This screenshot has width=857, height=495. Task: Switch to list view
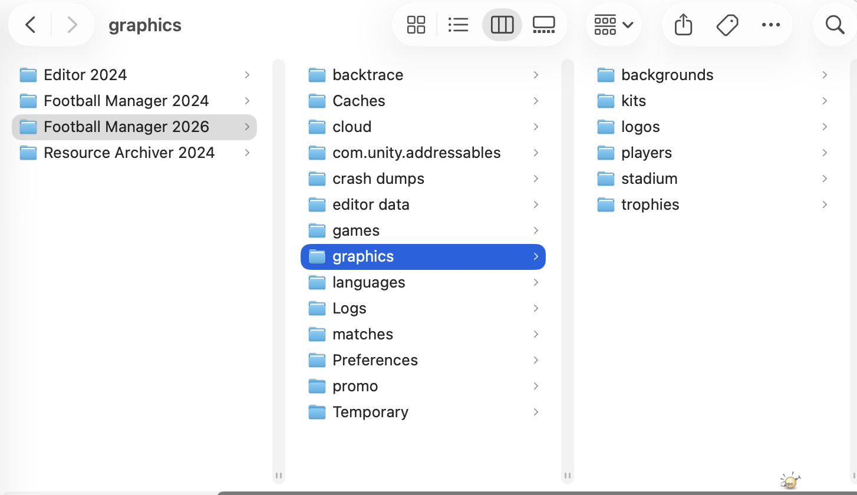point(459,25)
